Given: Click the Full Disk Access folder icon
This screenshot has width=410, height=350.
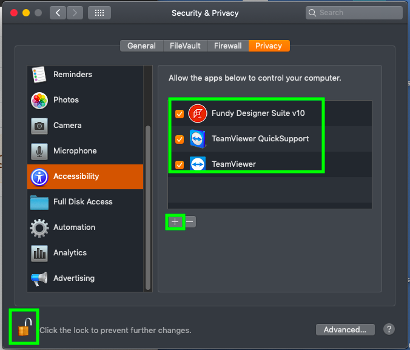Looking at the screenshot, I should coord(39,203).
